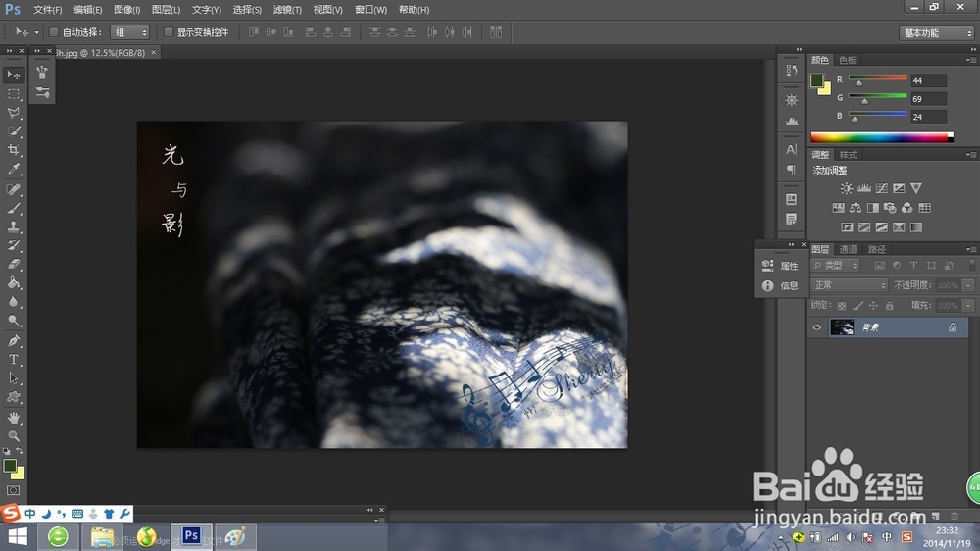Open the layer filter type dropdown
Screen dimensions: 980x551
point(836,265)
